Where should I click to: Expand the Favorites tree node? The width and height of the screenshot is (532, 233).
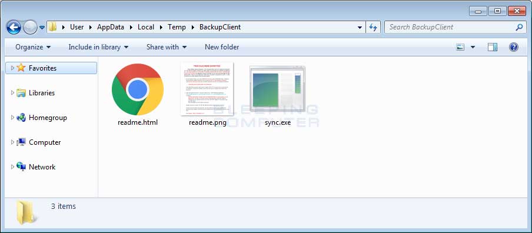(12, 68)
